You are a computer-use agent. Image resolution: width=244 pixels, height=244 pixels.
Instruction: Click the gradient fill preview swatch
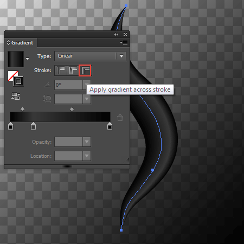pyautogui.click(x=16, y=59)
